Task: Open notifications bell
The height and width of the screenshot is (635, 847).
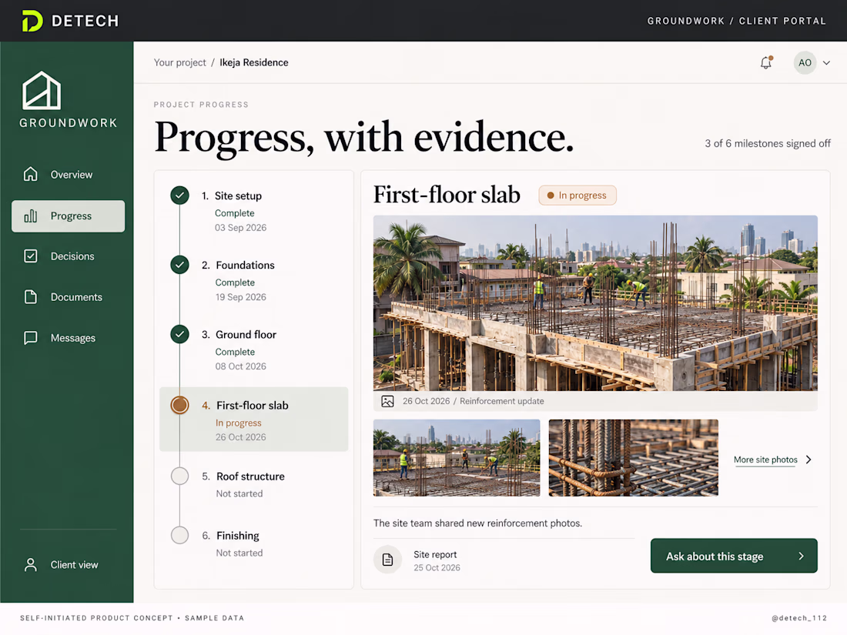Action: [x=766, y=62]
